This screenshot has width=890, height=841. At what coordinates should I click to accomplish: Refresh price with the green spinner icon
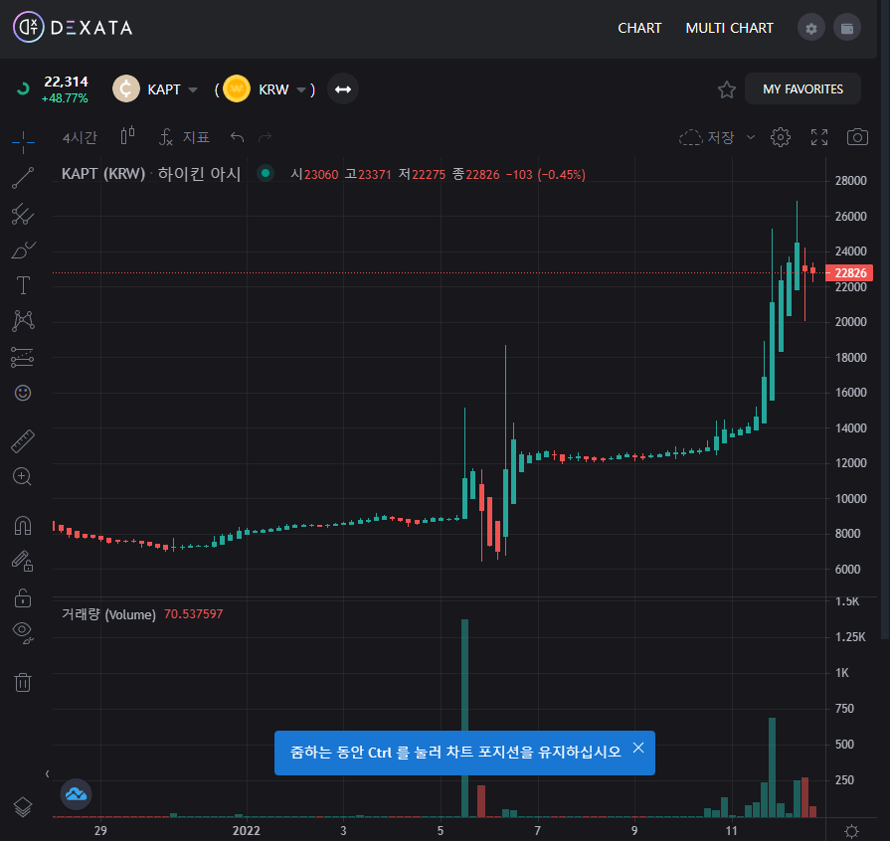pyautogui.click(x=23, y=87)
